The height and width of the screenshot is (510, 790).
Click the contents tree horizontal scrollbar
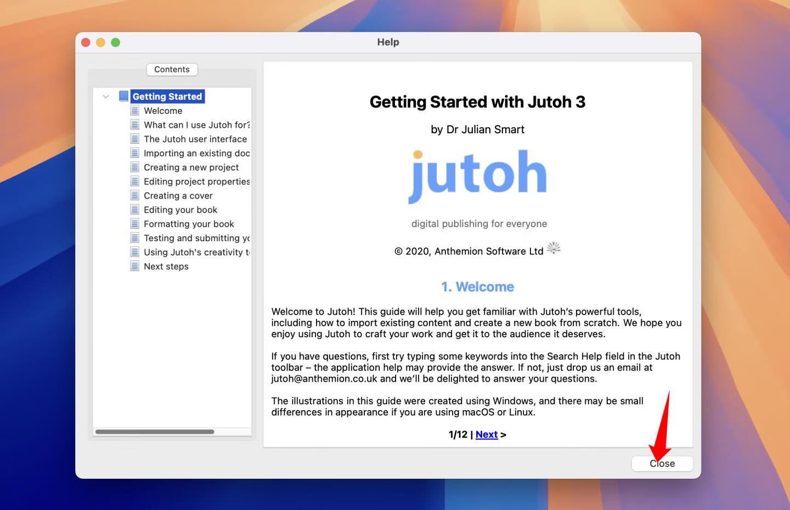click(155, 432)
